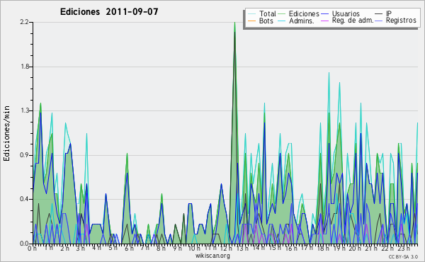
Task: Select the 'Reg. de adm.' legend entry
Action: tap(353, 21)
